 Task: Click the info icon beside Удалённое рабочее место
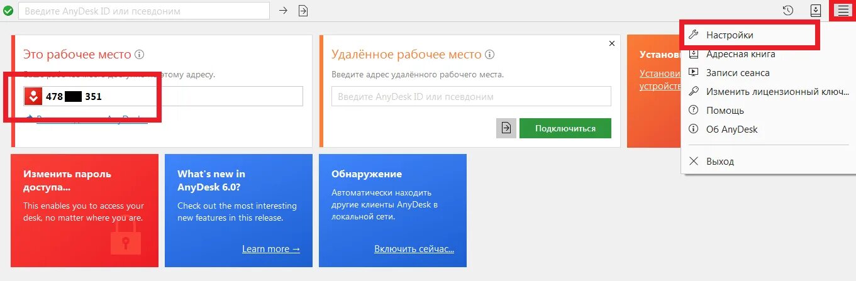(x=490, y=55)
